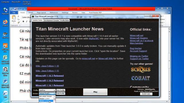Open Microsoft Word desktop shortcut
184x103 pixels.
5,84
